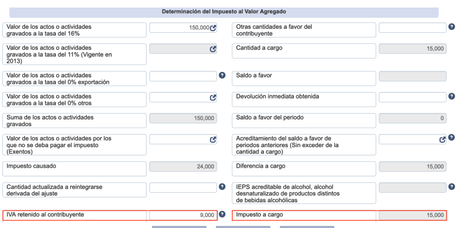
Task: Click the 'Devolución inmediata obtenida' label
Action: (277, 96)
